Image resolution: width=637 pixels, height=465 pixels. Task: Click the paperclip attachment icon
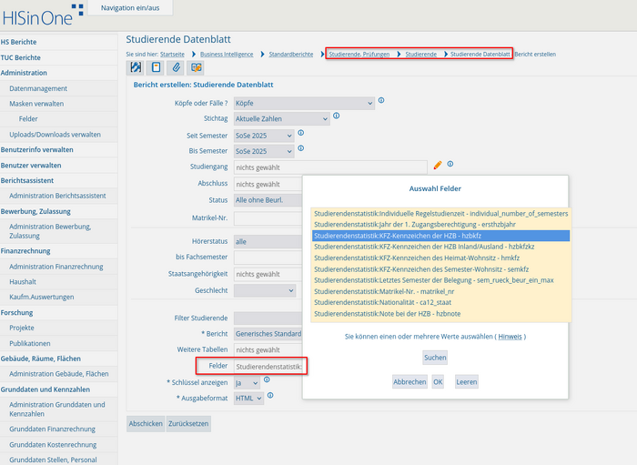coord(176,67)
